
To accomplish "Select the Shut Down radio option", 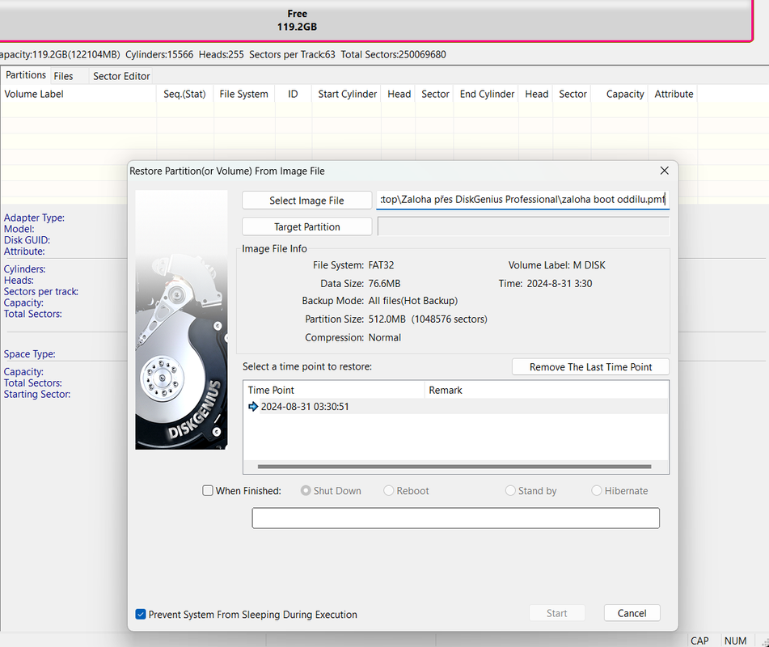I will [x=306, y=491].
